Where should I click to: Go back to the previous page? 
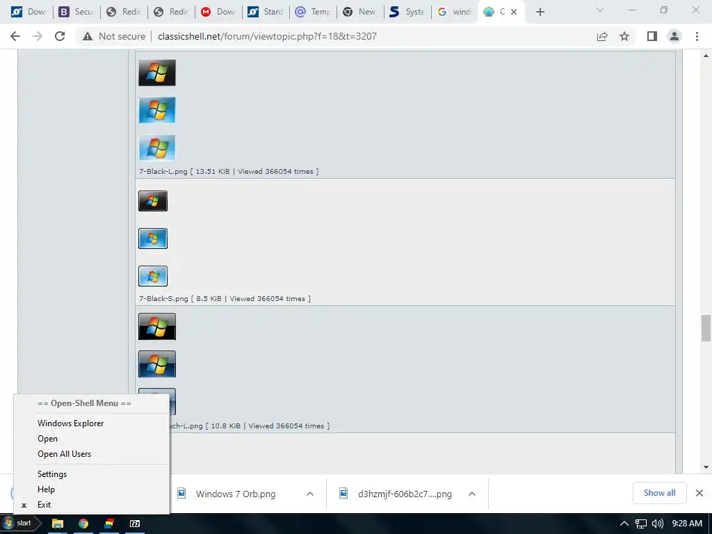pos(15,36)
